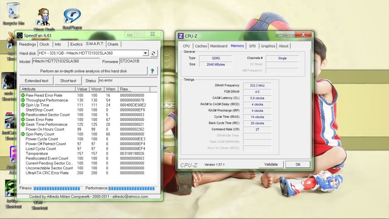Viewport: 389px width, 219px height.
Task: Launch the RealPlayer desktop shortcut
Action: tap(72, 19)
